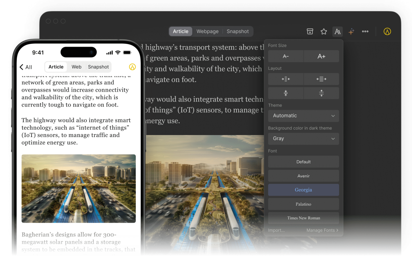Screen dimensions: 412x256
Task: Click the widen content width layout icon
Action: coord(321,79)
